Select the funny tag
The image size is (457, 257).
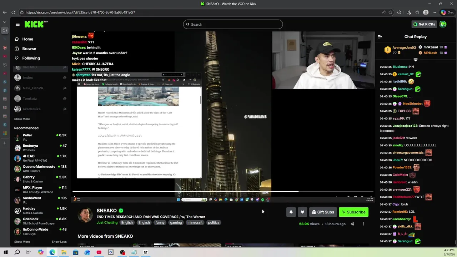(x=160, y=222)
